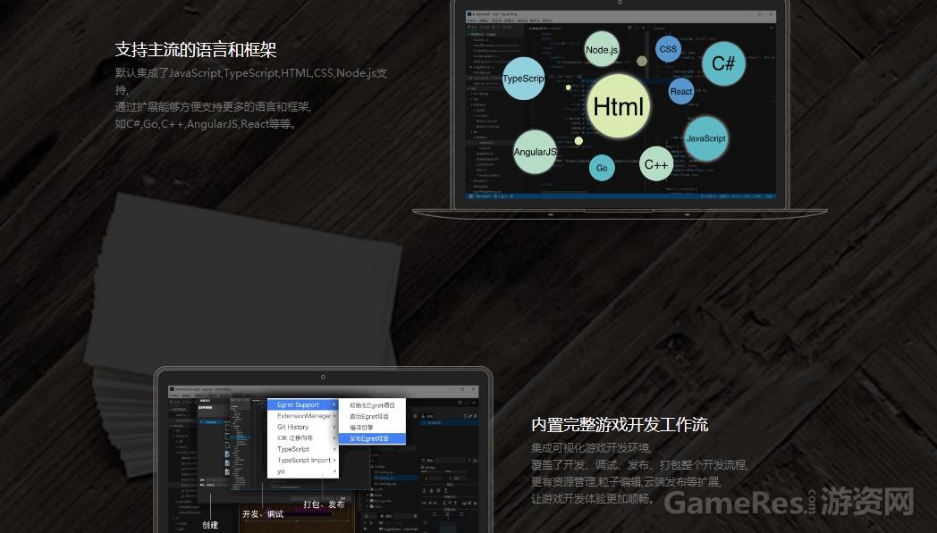This screenshot has width=937, height=533.
Task: Open the IDE 迁移向导 menu entry
Action: point(303,438)
